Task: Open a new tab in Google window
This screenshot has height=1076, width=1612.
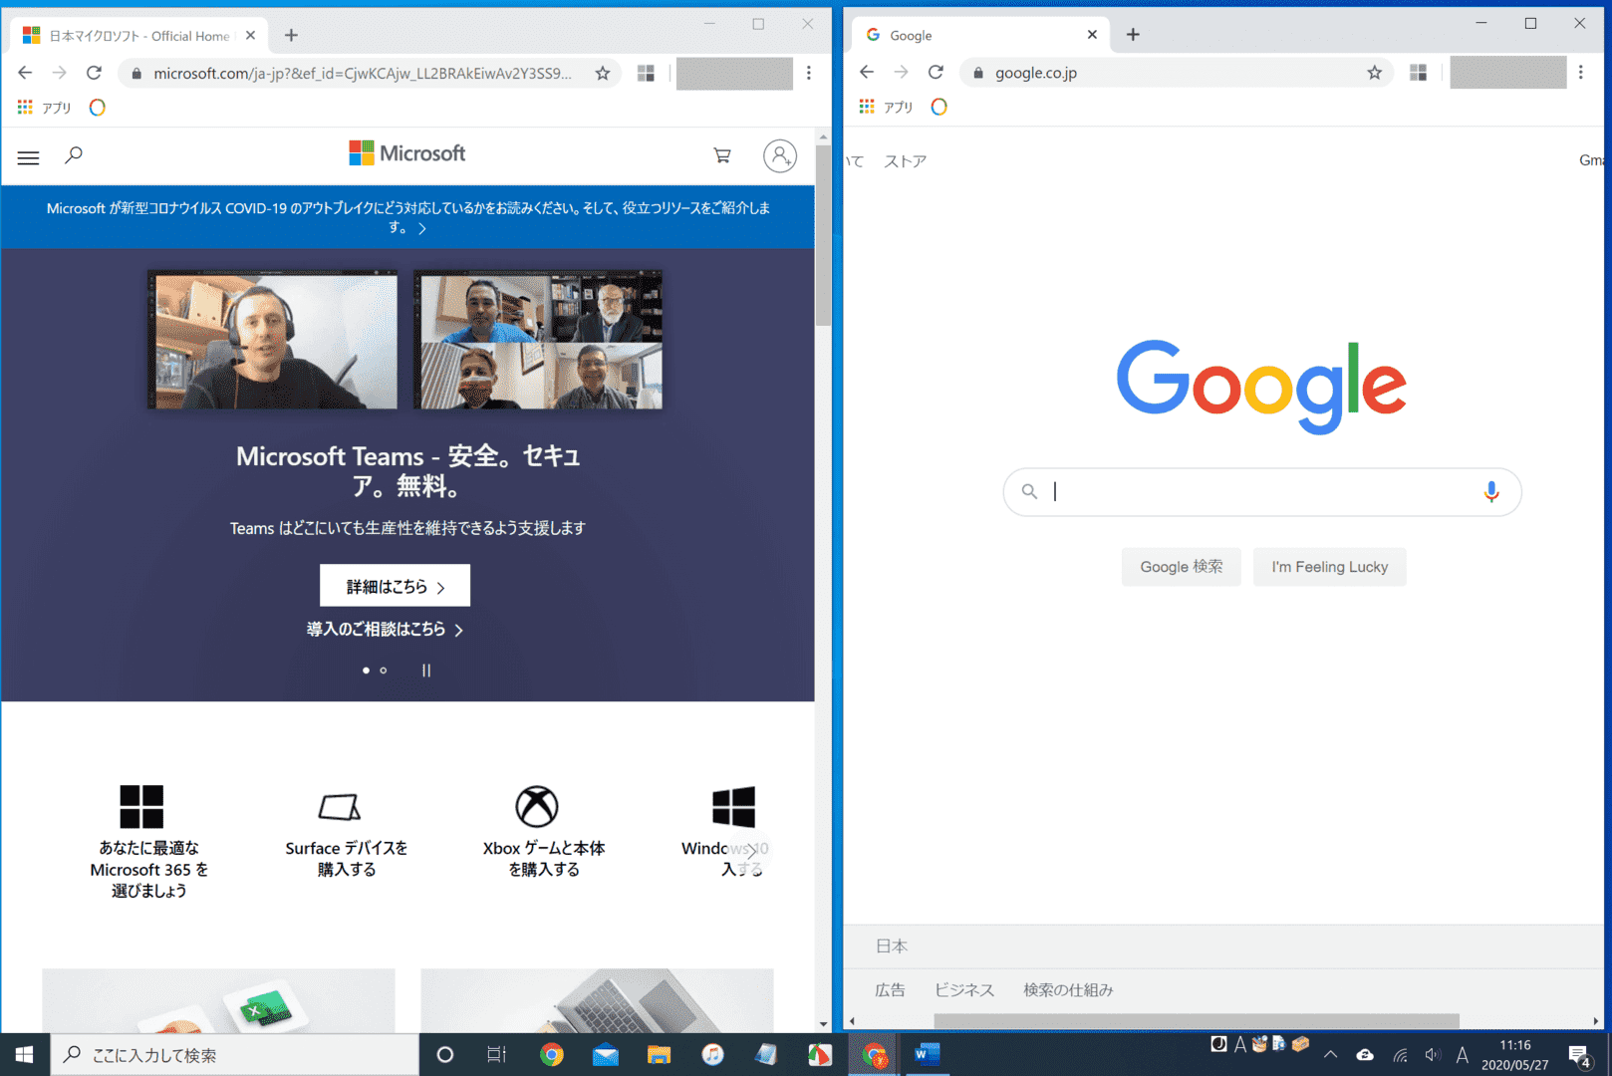Action: click(1133, 35)
